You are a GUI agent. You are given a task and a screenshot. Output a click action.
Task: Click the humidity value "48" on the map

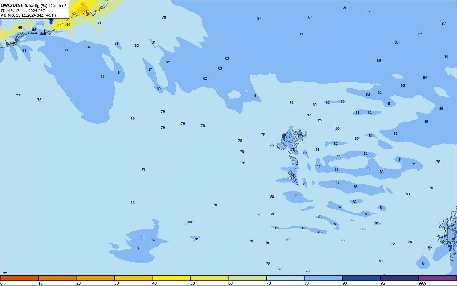(x=20, y=27)
